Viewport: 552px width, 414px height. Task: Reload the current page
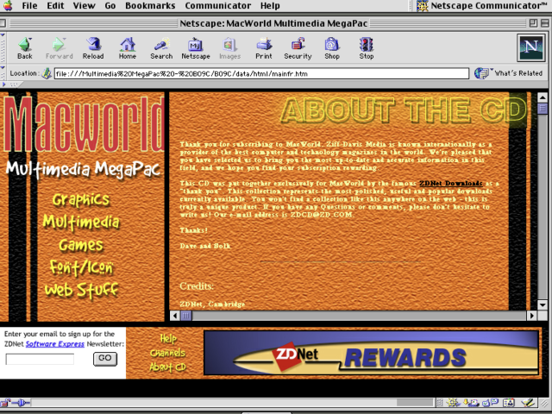(x=93, y=48)
